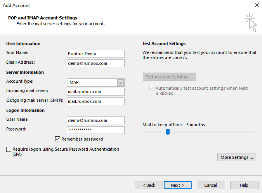Cancel the account setup

click(x=210, y=185)
